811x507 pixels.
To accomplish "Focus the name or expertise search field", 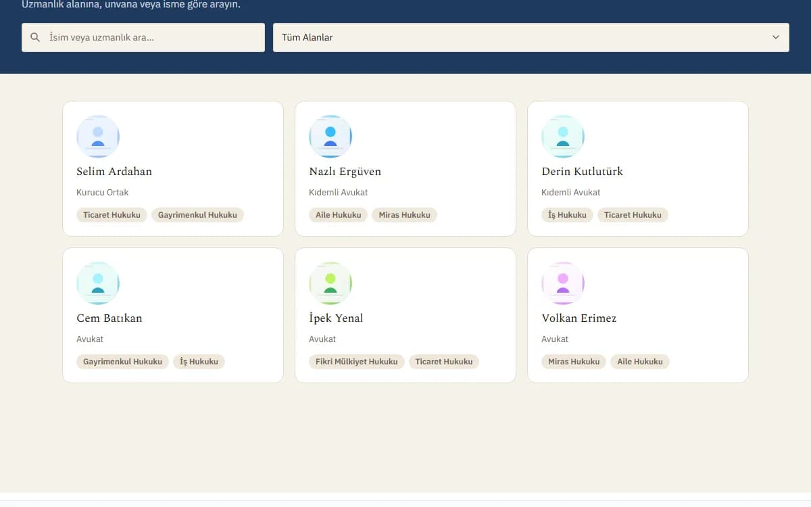I will click(143, 38).
